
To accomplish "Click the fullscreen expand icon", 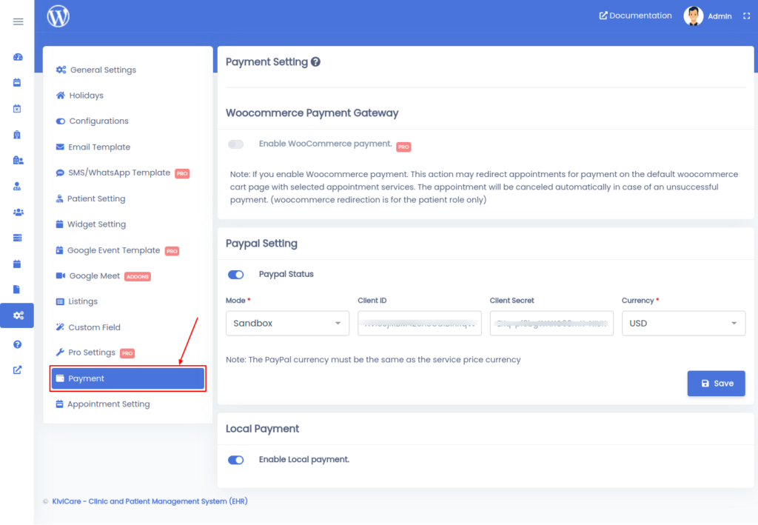I will tap(746, 16).
